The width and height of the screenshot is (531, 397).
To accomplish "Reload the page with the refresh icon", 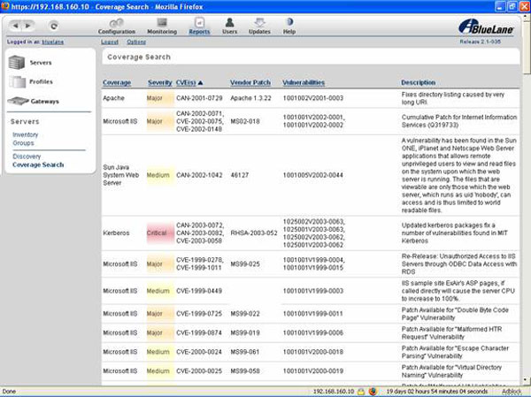I will (55, 26).
